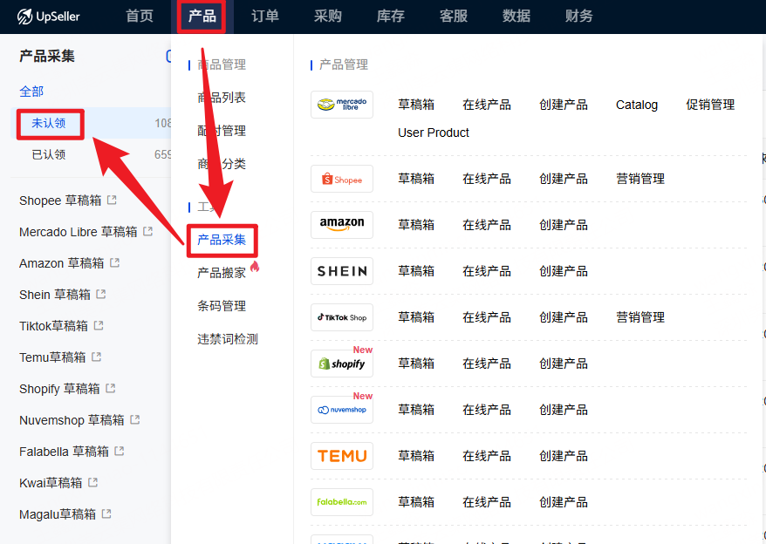
Task: Open 创建产品 for the Amazon row
Action: (x=564, y=225)
